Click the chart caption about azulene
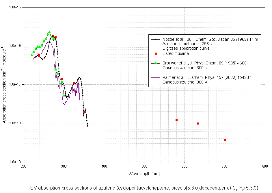 [144, 188]
